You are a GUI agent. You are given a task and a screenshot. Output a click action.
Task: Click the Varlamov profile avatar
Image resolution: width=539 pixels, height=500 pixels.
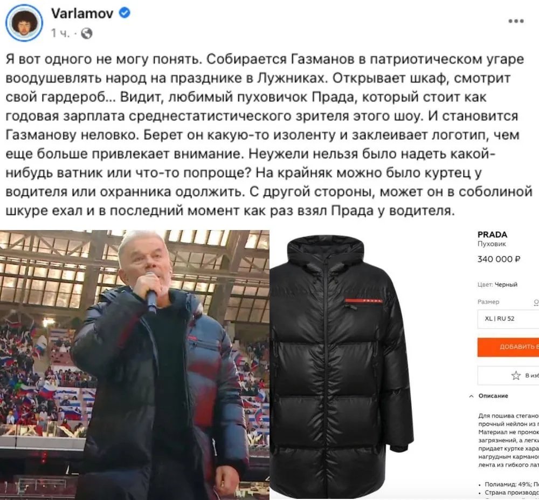(24, 23)
